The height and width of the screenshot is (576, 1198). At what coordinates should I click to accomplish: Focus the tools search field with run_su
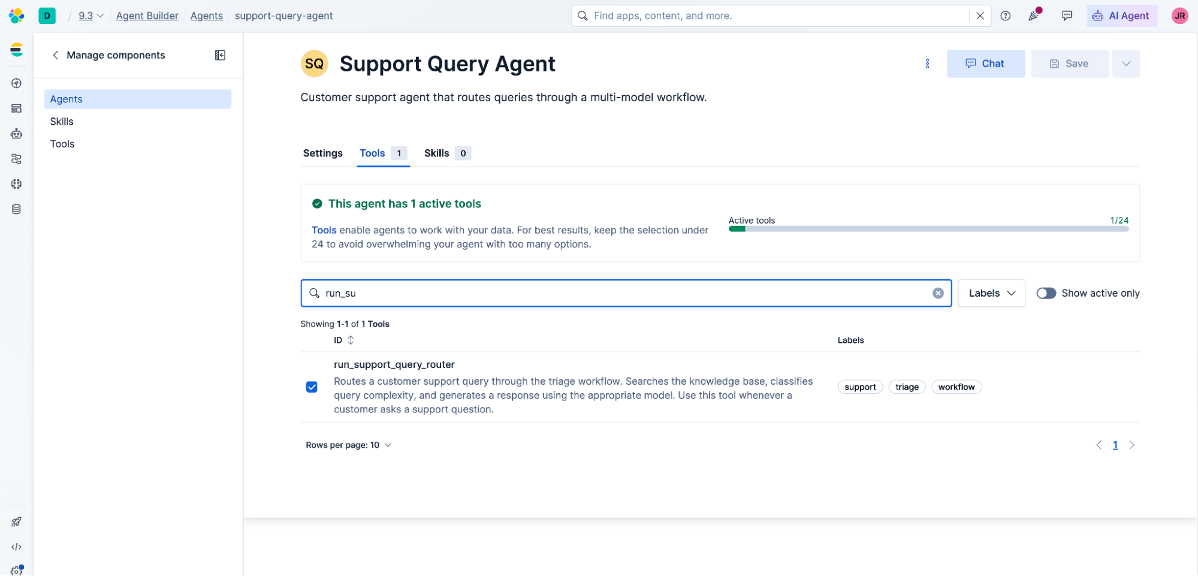coord(626,293)
